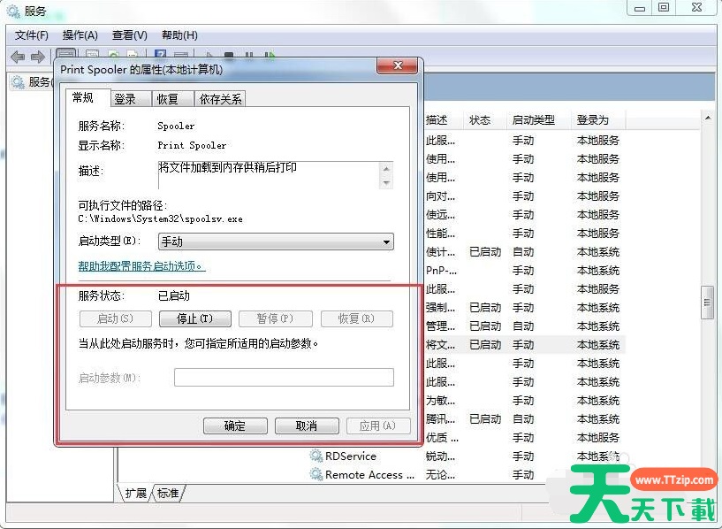
Task: Click the description box scroll-up arrow
Action: pyautogui.click(x=385, y=168)
